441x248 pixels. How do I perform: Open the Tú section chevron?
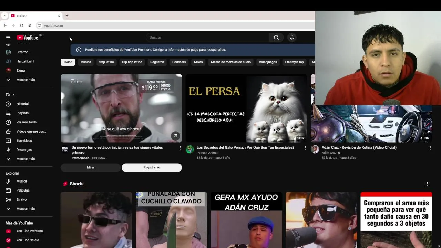click(13, 95)
